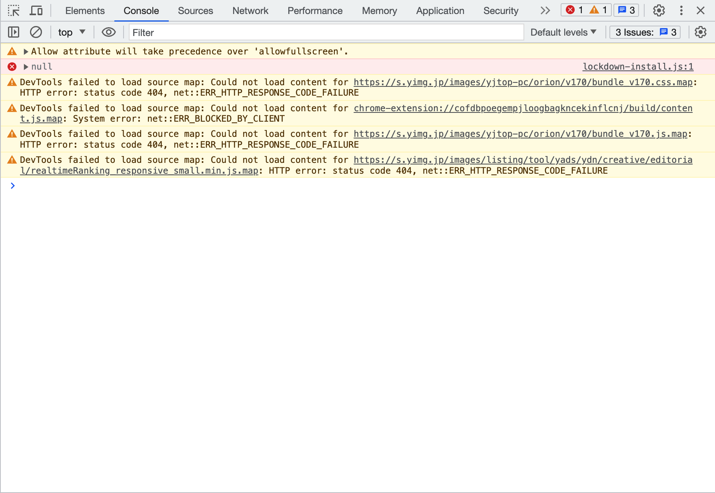
Task: Switch to the Network tab
Action: (250, 11)
